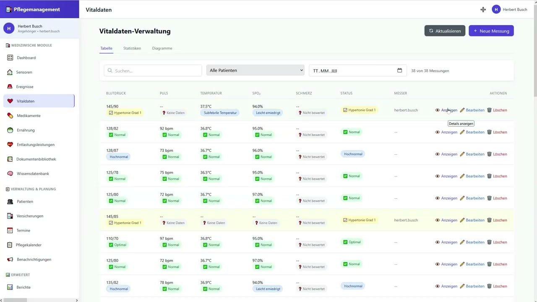The height and width of the screenshot is (302, 537).
Task: Show details for 145/85 measurement
Action: pyautogui.click(x=446, y=220)
